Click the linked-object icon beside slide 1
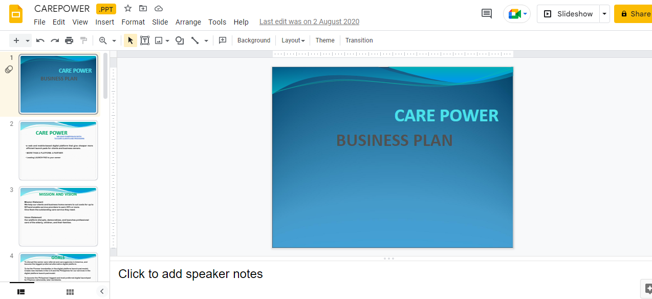 click(x=9, y=70)
